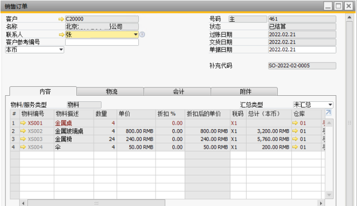Switch to the 会计 tab

[x=177, y=91]
